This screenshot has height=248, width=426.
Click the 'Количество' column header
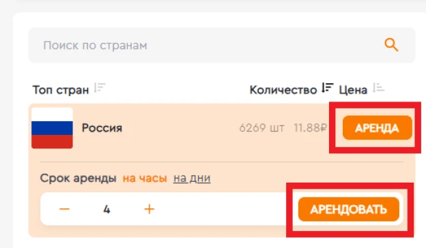pos(283,90)
